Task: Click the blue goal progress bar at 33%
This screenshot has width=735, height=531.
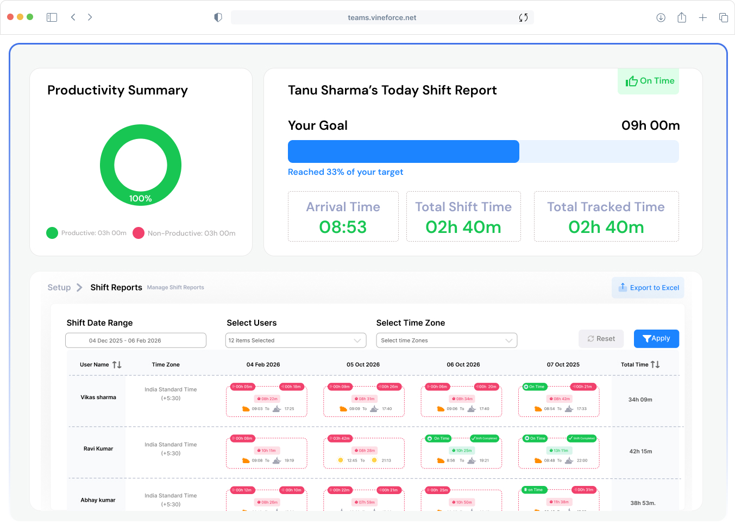Action: [403, 151]
